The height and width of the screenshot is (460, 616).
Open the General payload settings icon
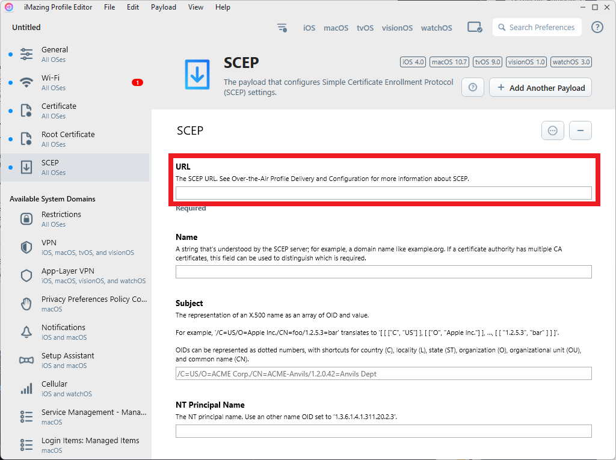pos(26,54)
